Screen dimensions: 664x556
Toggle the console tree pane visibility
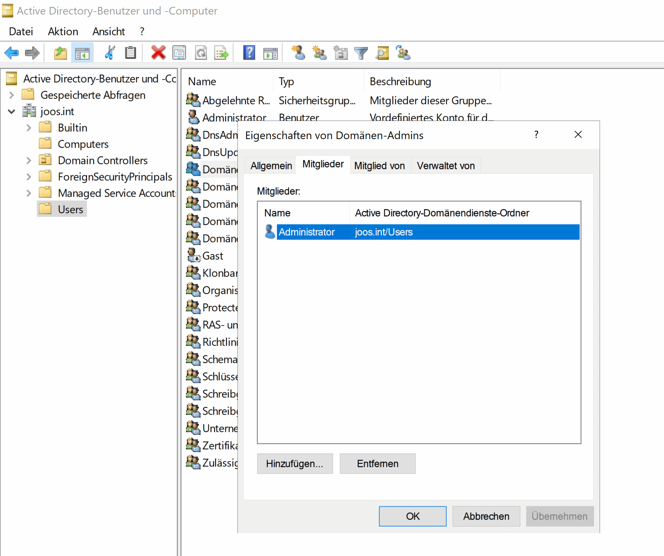click(x=82, y=53)
